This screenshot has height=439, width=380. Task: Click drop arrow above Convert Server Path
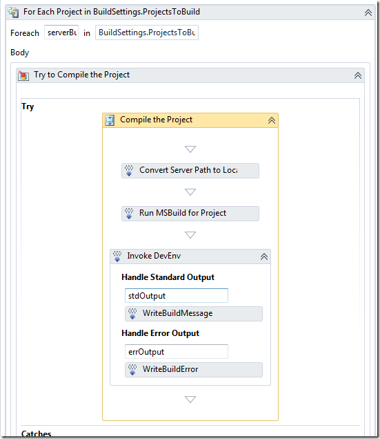tap(190, 149)
